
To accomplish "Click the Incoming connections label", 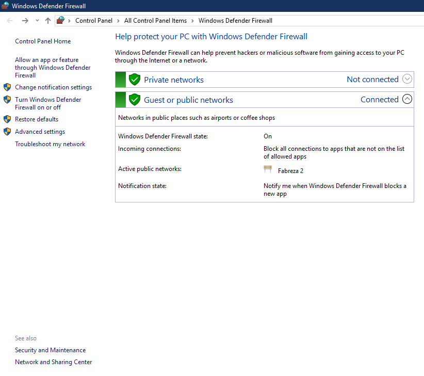I will pos(150,149).
